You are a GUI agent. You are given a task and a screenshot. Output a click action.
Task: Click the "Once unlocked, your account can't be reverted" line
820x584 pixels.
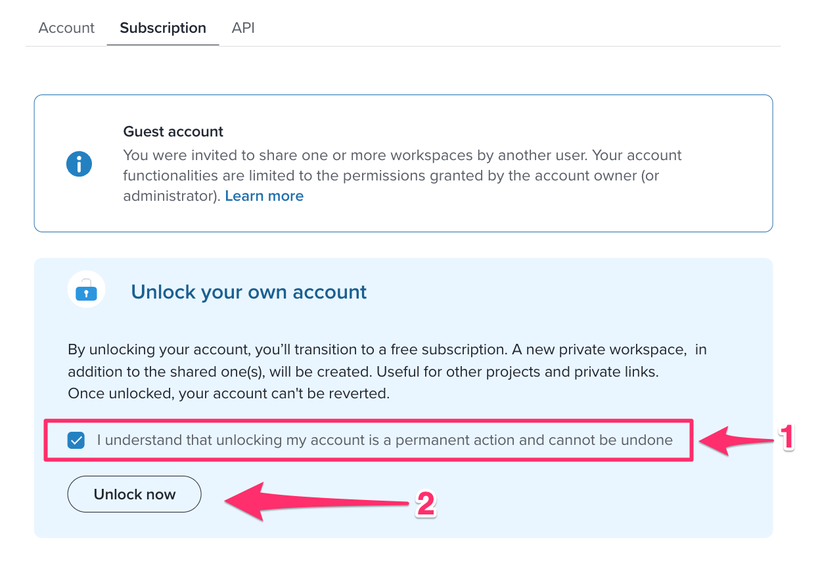tap(229, 394)
